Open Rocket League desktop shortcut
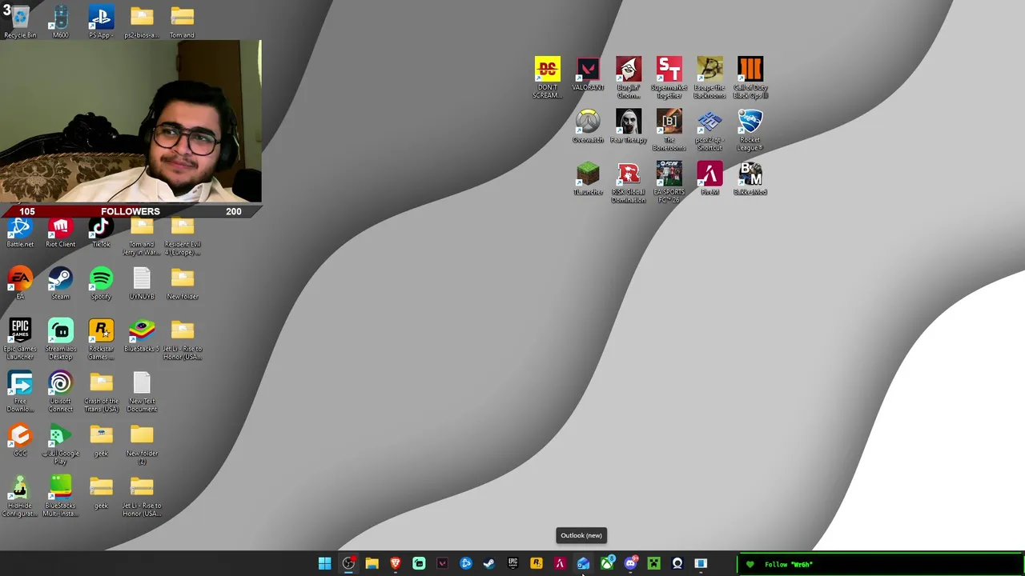 pos(750,130)
